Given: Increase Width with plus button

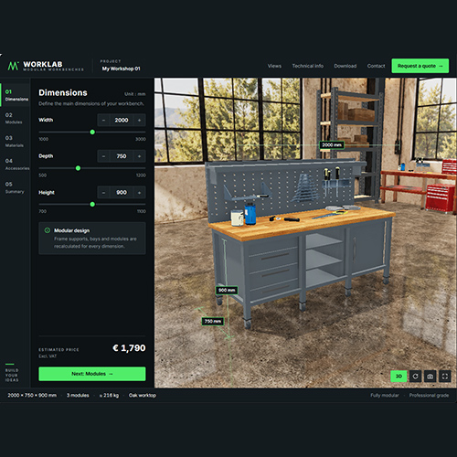Looking at the screenshot, I should [139, 120].
